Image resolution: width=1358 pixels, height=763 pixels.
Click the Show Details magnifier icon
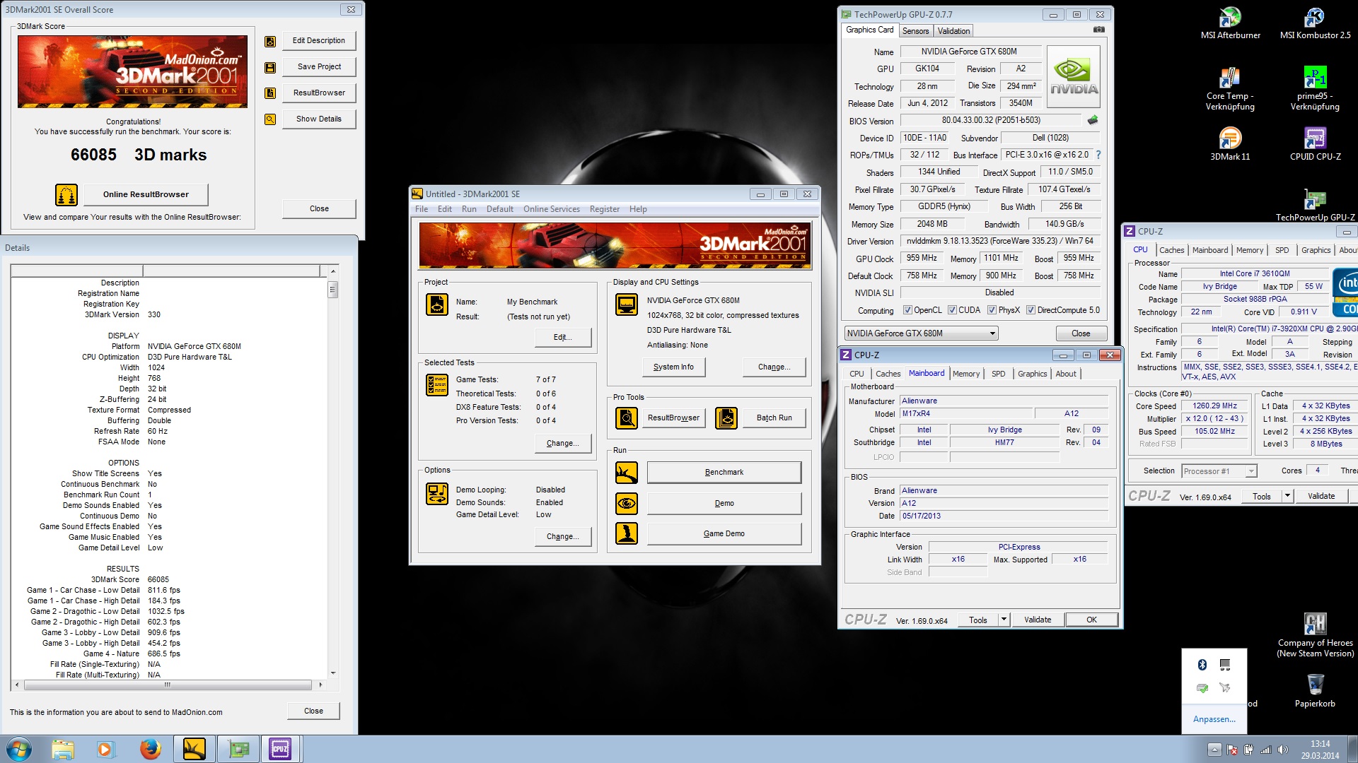tap(270, 119)
